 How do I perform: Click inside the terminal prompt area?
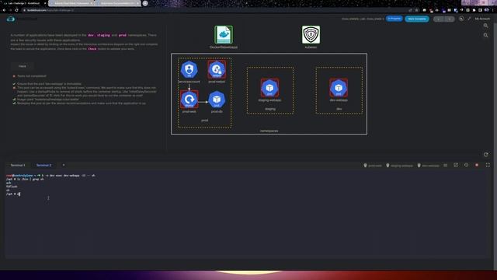[247, 215]
